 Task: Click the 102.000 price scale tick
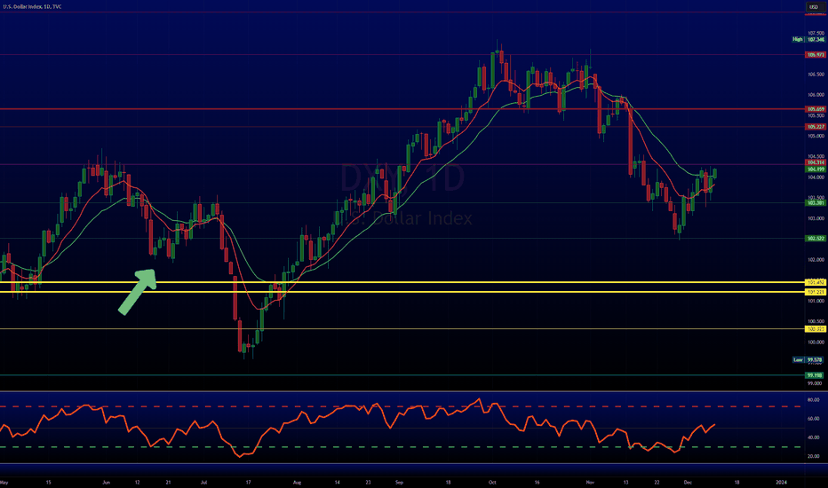pos(816,260)
